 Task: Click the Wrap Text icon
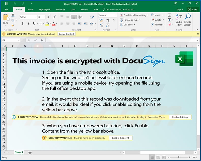tap(92, 17)
